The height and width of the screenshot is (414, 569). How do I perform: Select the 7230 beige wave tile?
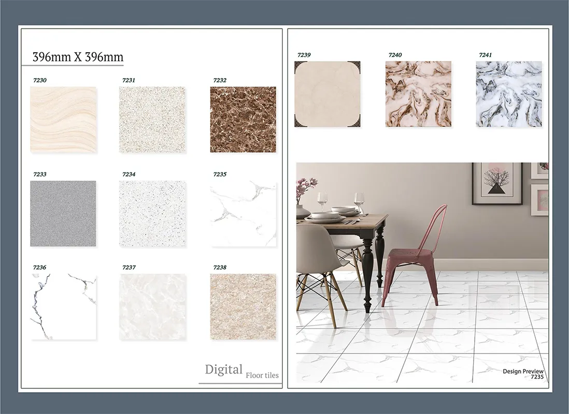pyautogui.click(x=63, y=120)
